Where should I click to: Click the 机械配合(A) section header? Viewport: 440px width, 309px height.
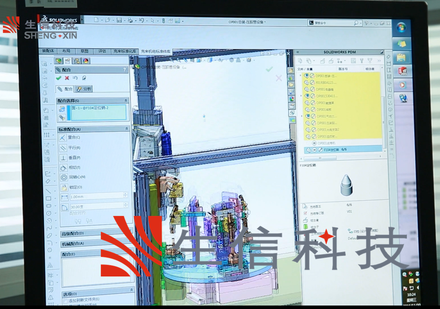coord(97,243)
